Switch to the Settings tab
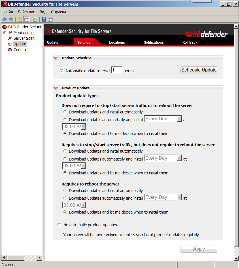The height and width of the screenshot is (268, 240). pos(84,42)
